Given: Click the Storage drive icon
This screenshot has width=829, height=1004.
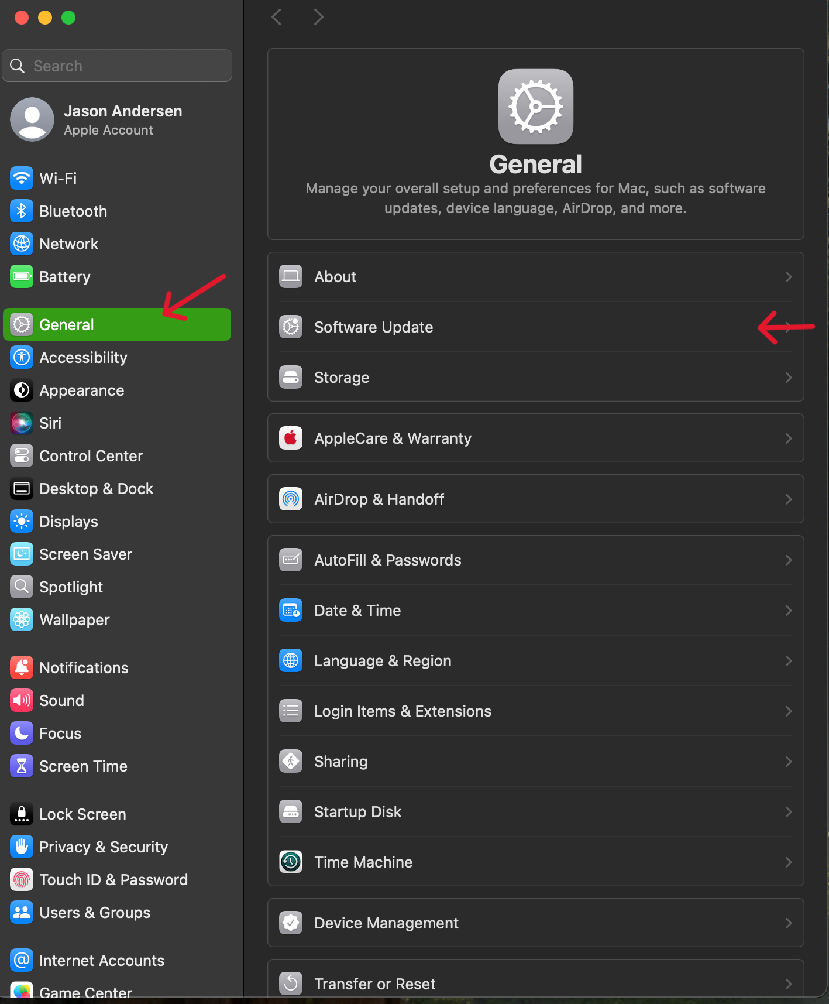Looking at the screenshot, I should (291, 377).
